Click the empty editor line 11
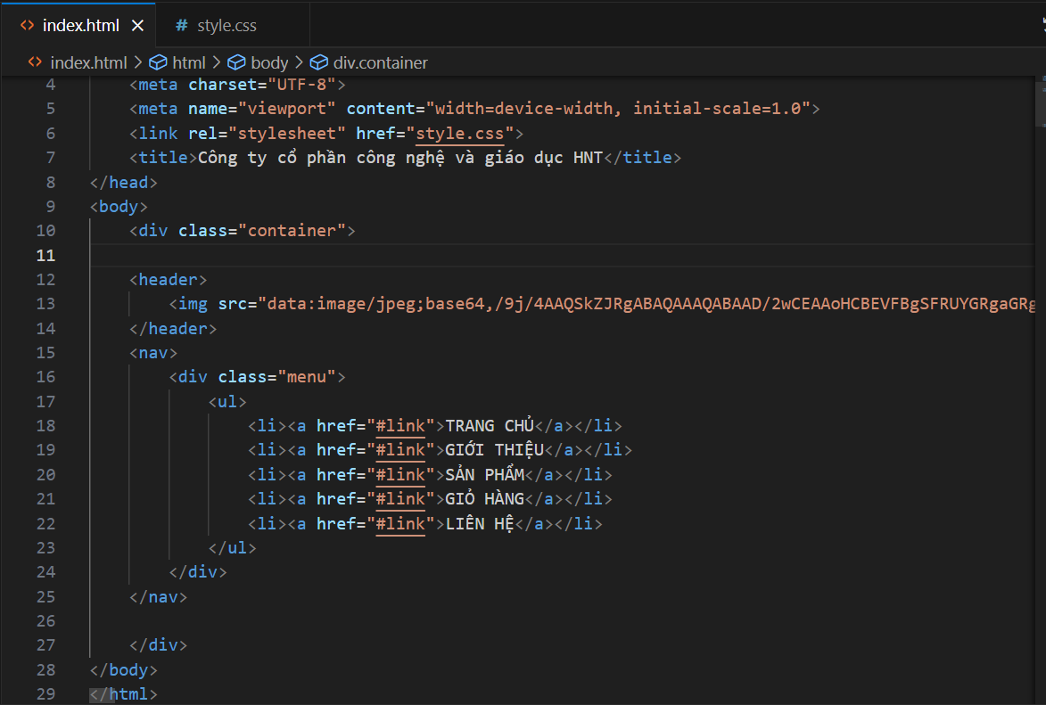Image resolution: width=1046 pixels, height=705 pixels. (562, 255)
